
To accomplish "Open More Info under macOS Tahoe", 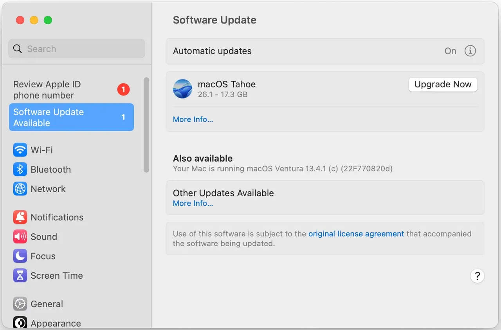I will pos(193,119).
